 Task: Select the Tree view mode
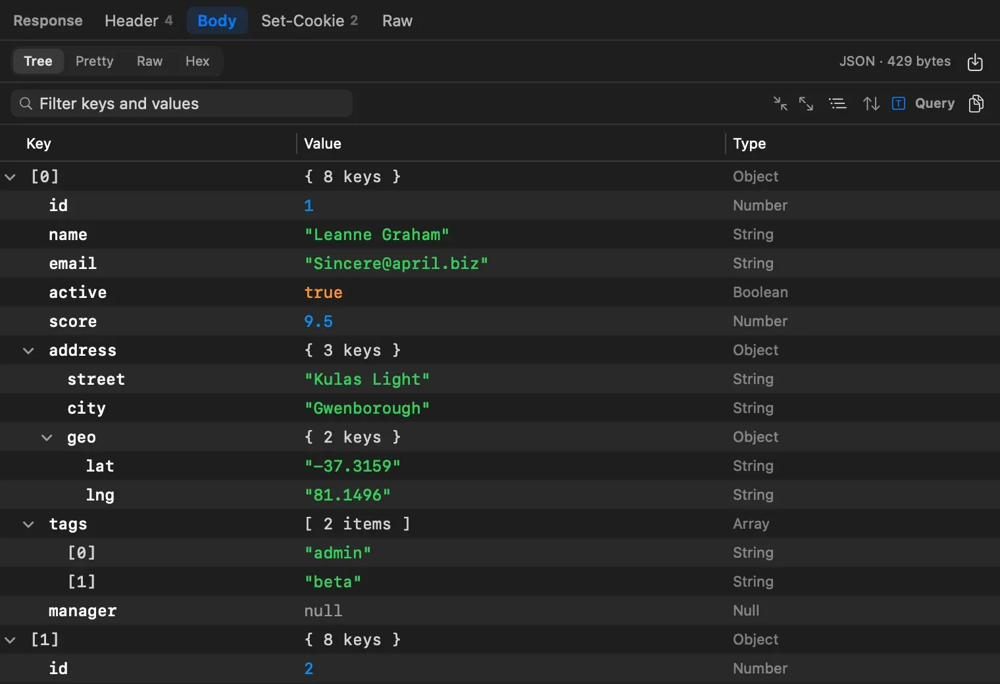tap(38, 61)
